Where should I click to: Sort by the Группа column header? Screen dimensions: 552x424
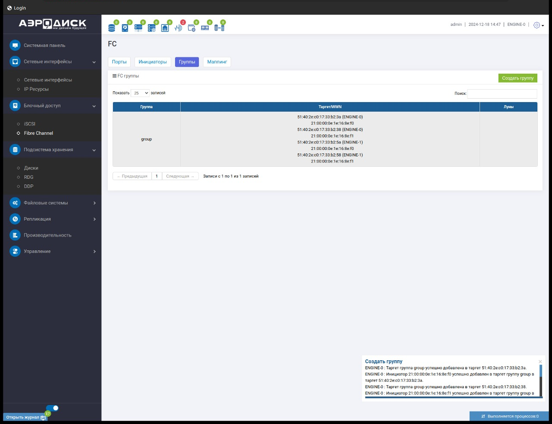(147, 107)
